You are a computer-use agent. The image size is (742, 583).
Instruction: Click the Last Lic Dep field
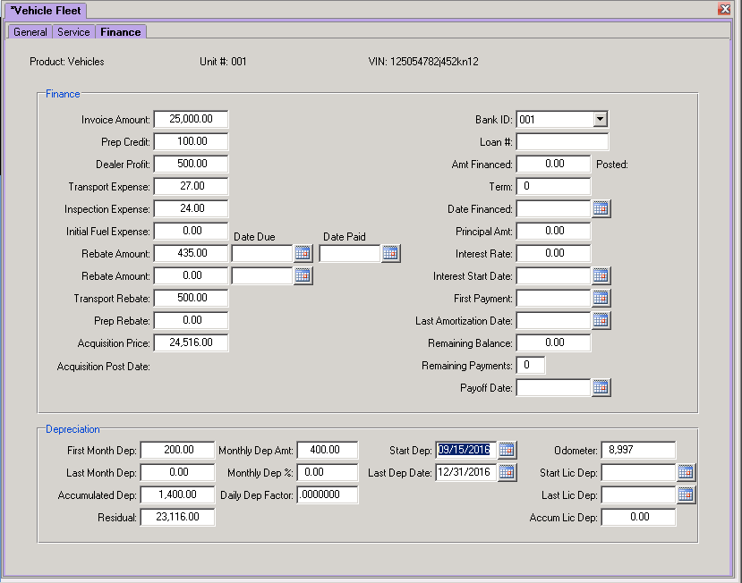(x=638, y=494)
